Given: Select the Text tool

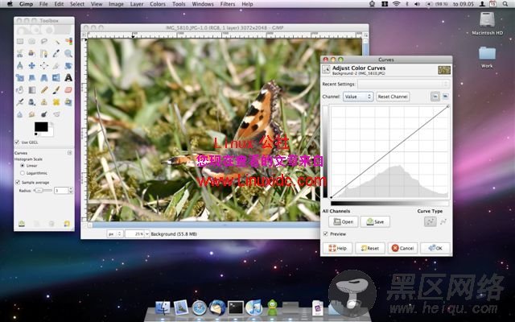Looking at the screenshot, I should pos(68,78).
